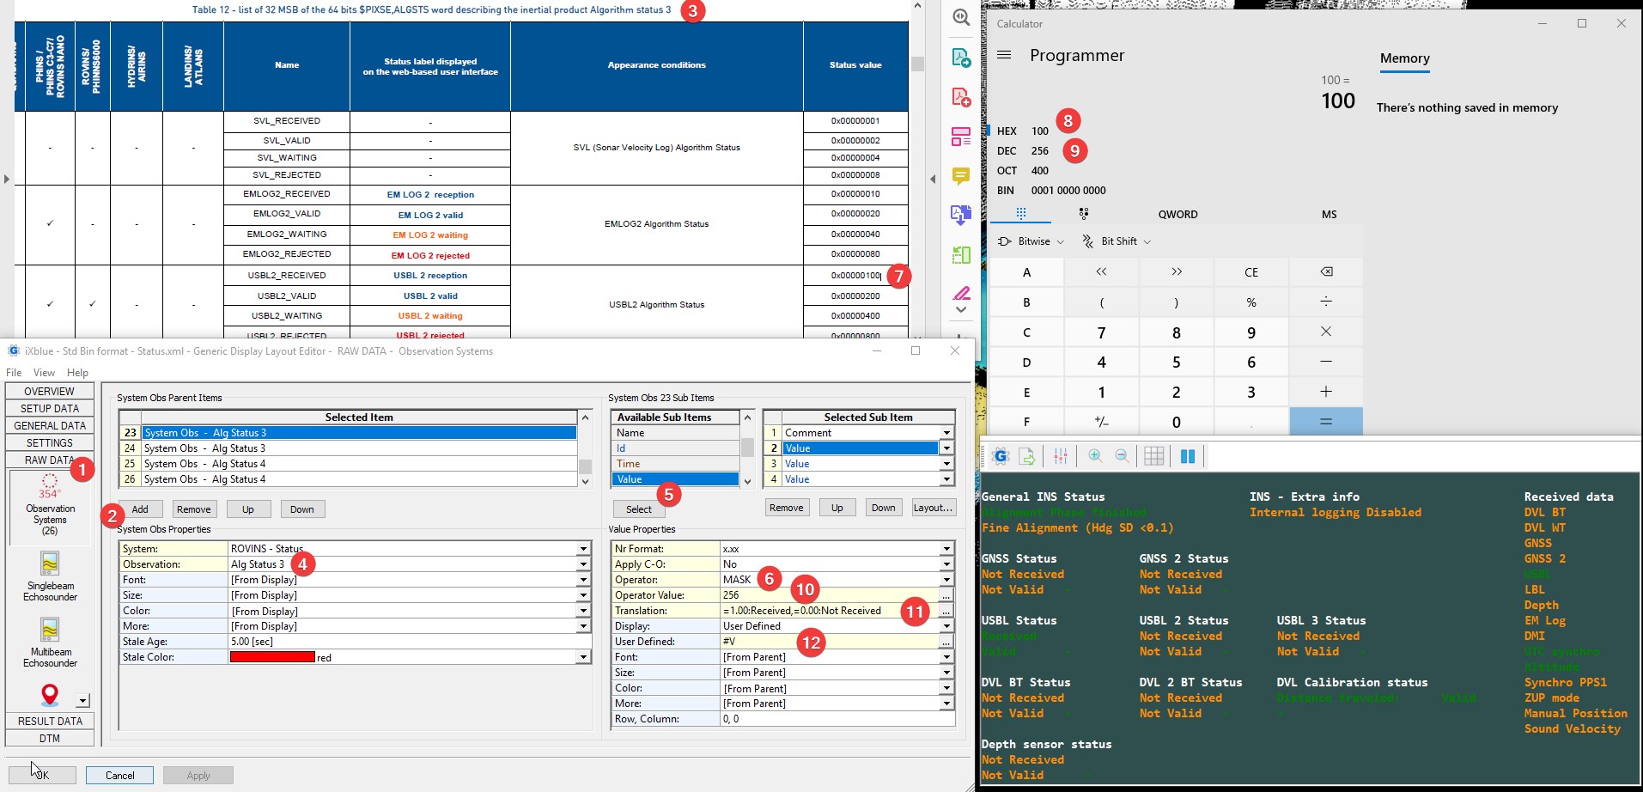1643x792 pixels.
Task: Click the yellow comment icon in PDF sidebar
Action: (960, 176)
